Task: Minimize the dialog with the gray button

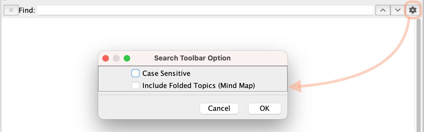Action: point(116,58)
